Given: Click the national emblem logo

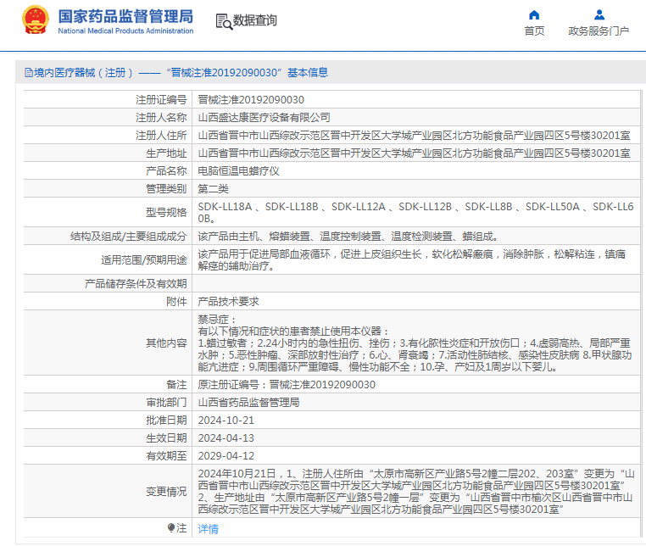Looking at the screenshot, I should pos(36,20).
